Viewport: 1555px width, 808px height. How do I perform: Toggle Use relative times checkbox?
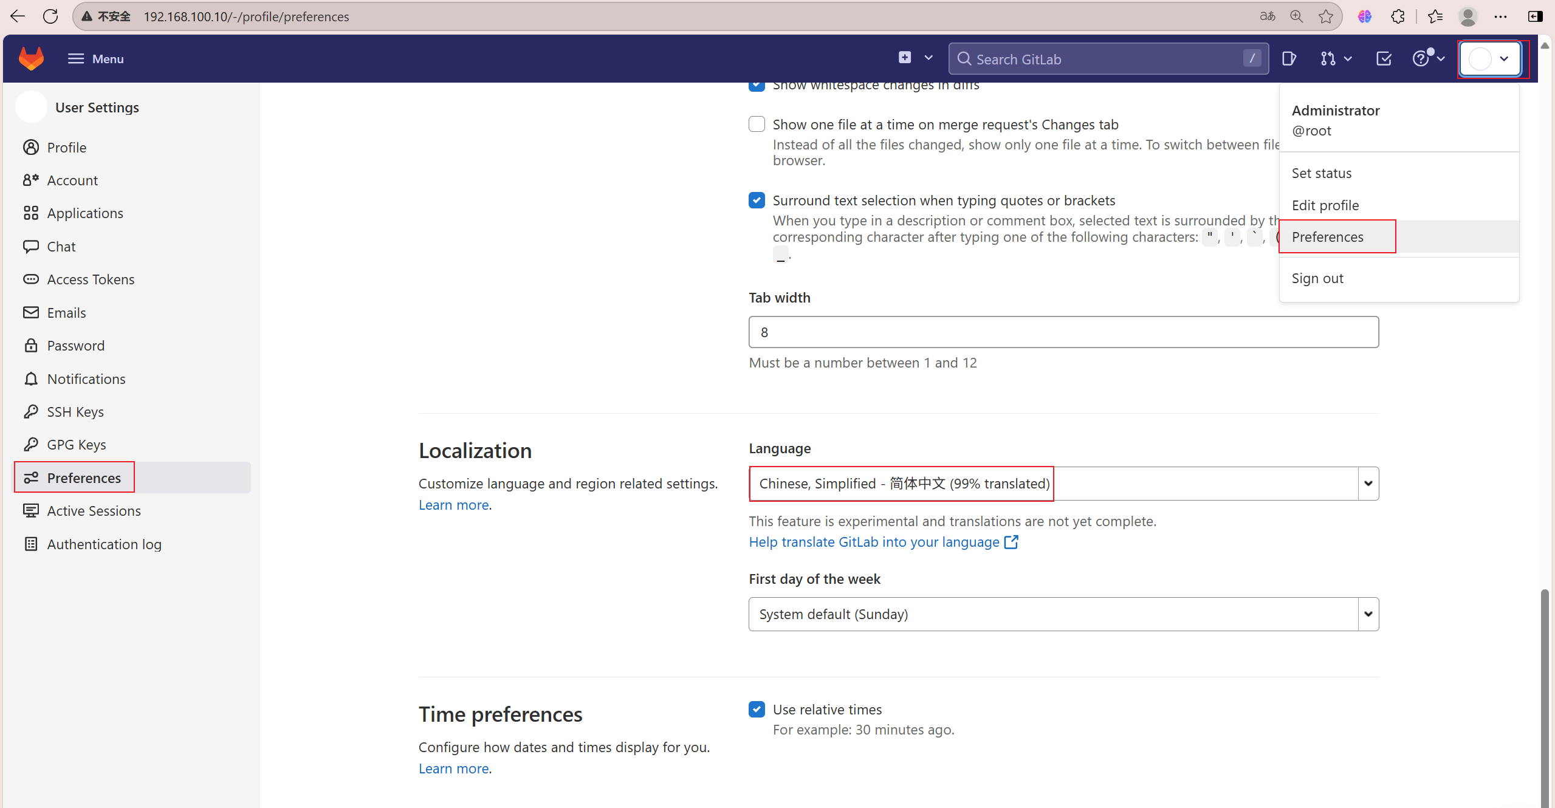[757, 709]
